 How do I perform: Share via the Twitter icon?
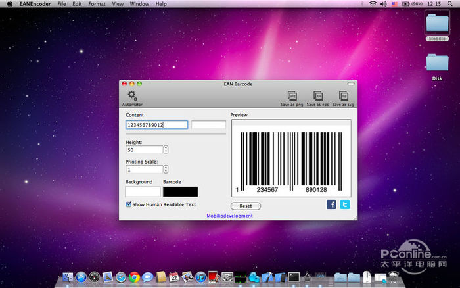(344, 204)
